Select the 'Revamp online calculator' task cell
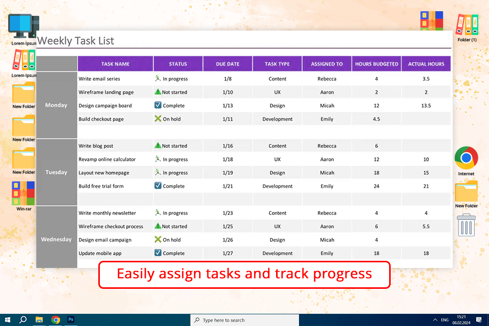 click(116, 159)
